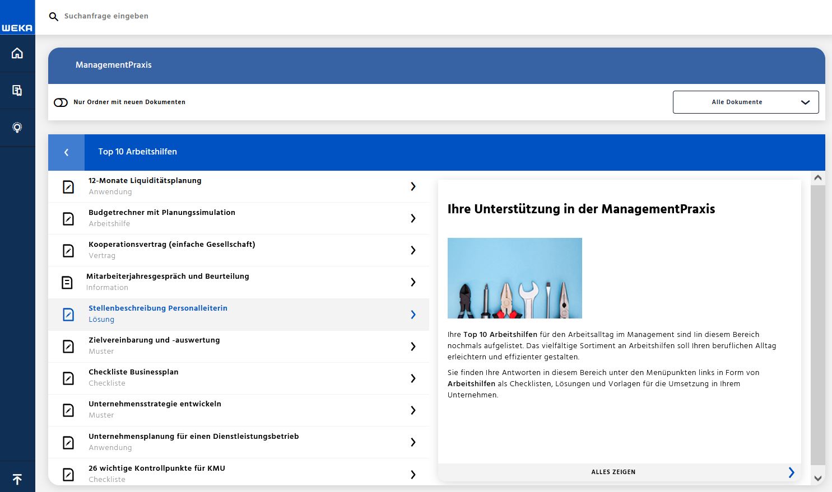Screen dimensions: 832x492
Task: Click the tools thumbnail image
Action: (x=514, y=278)
